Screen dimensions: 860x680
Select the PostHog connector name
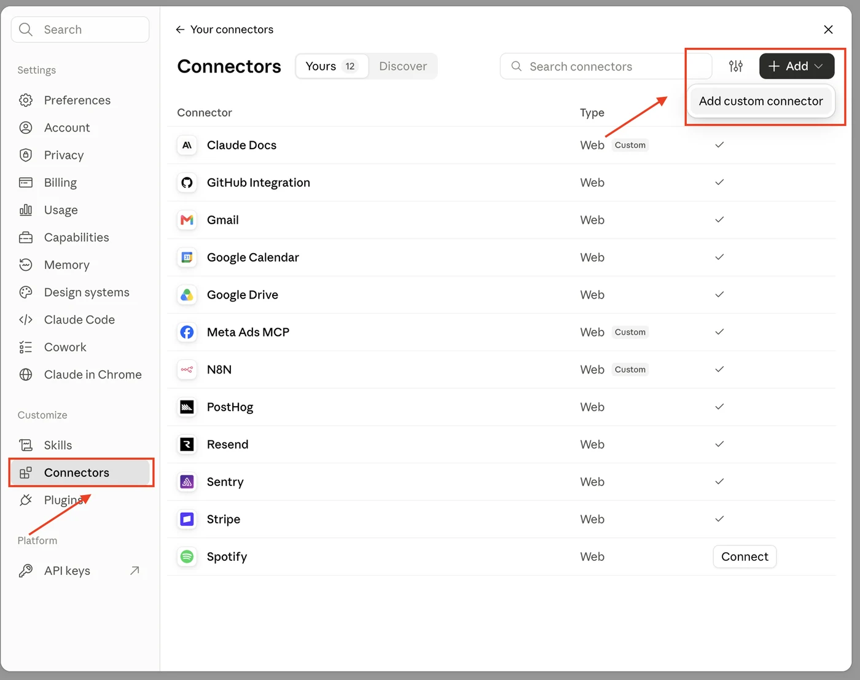[x=230, y=407]
